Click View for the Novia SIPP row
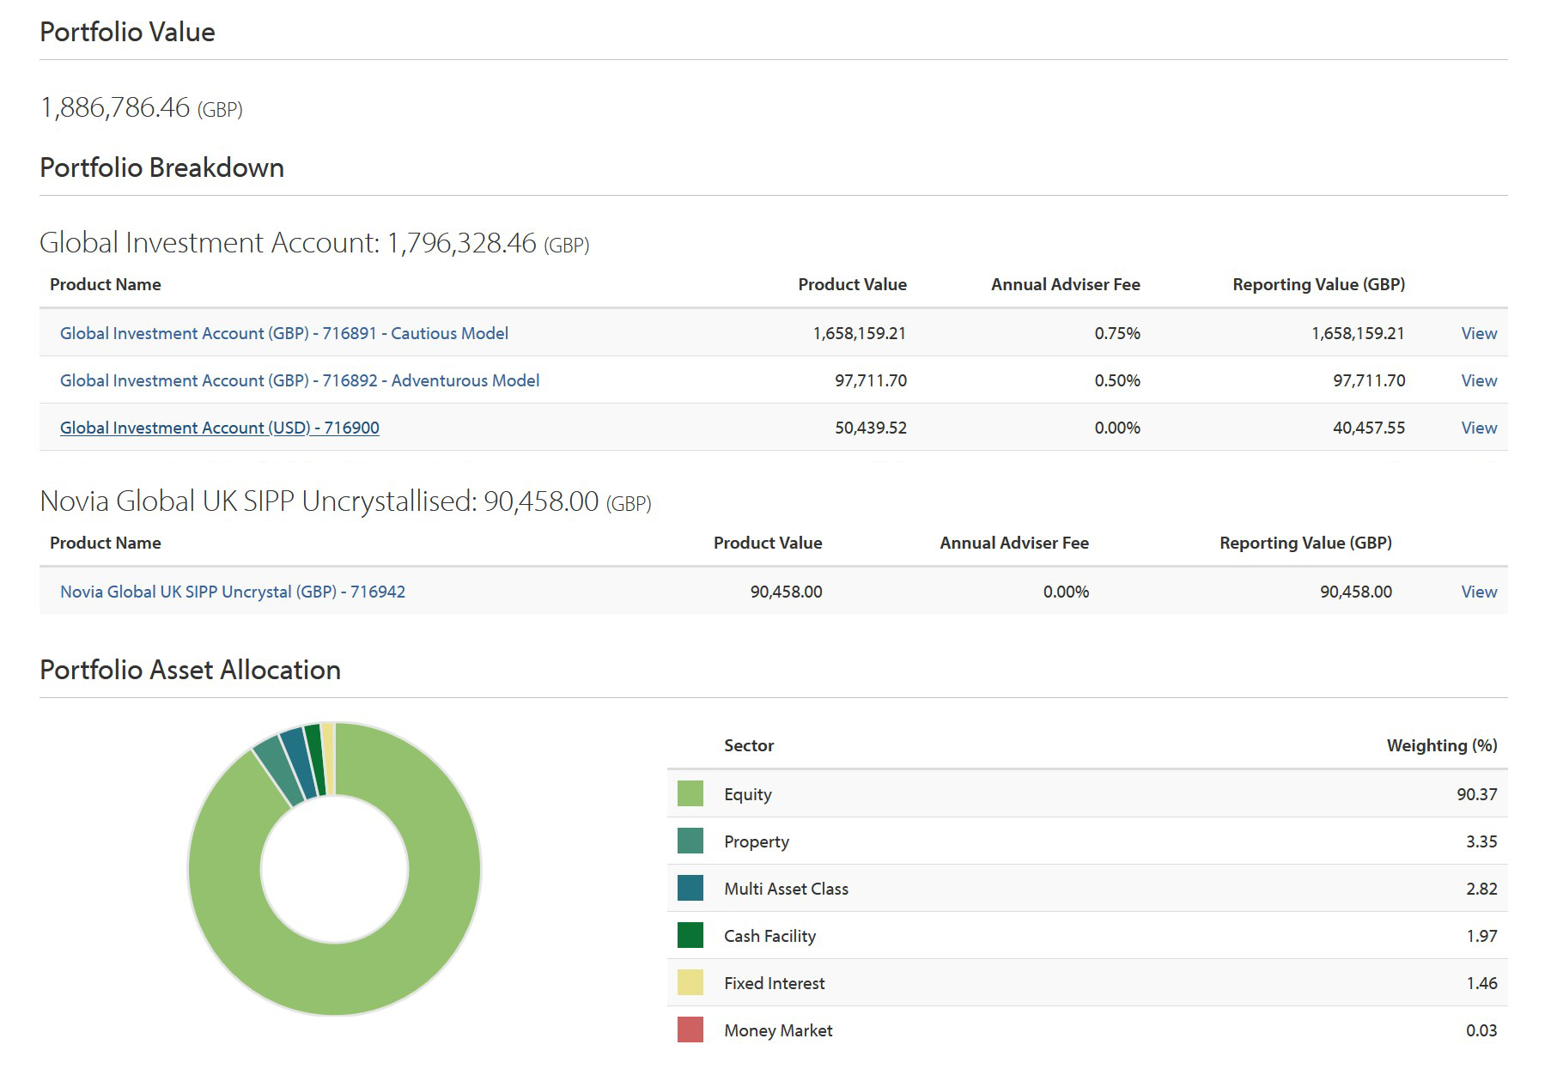This screenshot has height=1075, width=1557. pyautogui.click(x=1478, y=592)
